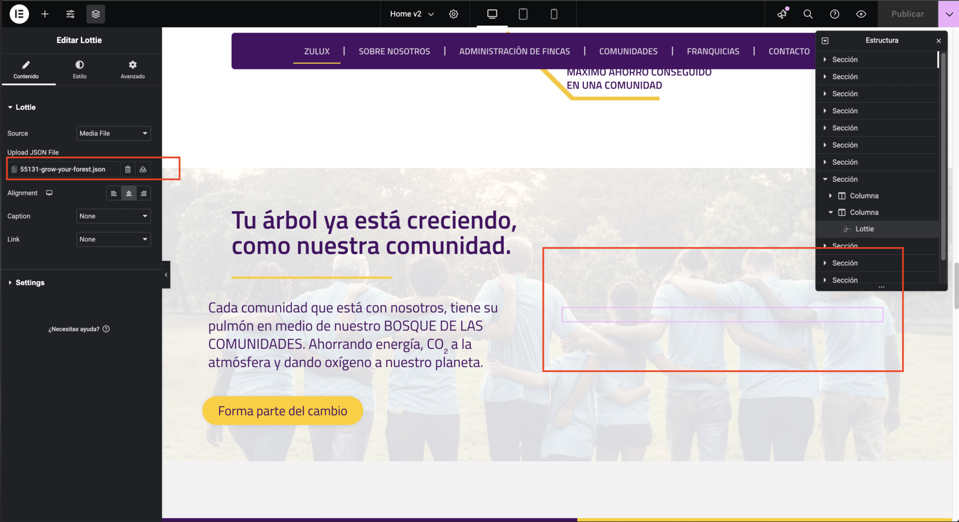Delete the uploaded JSON file
The image size is (959, 522).
tap(128, 169)
